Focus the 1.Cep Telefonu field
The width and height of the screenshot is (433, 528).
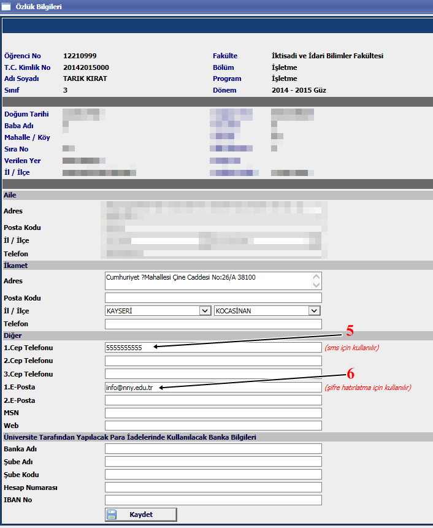(213, 348)
